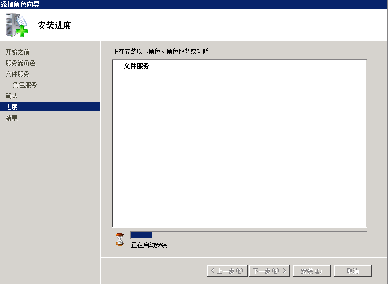
Task: Click the 添加角色向导 title bar
Action: (193, 4)
